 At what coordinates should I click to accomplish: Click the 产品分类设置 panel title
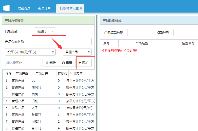[14, 20]
